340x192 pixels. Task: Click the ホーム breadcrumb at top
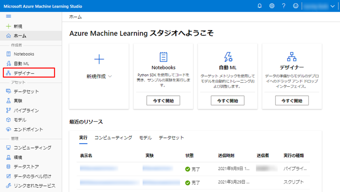tap(75, 17)
